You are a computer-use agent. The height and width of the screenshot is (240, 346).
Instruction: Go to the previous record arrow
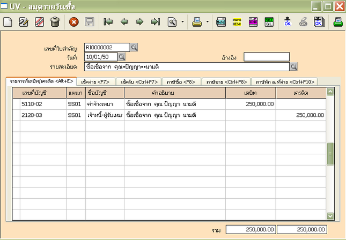coord(124,22)
